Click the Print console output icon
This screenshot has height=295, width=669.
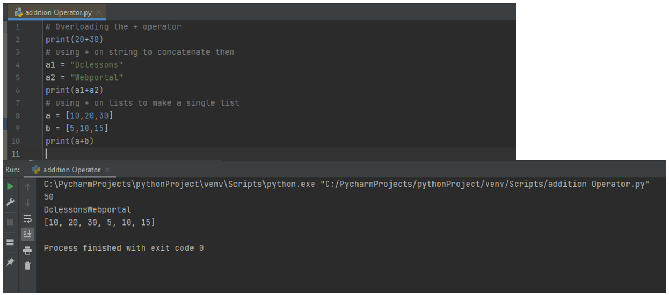[x=28, y=251]
